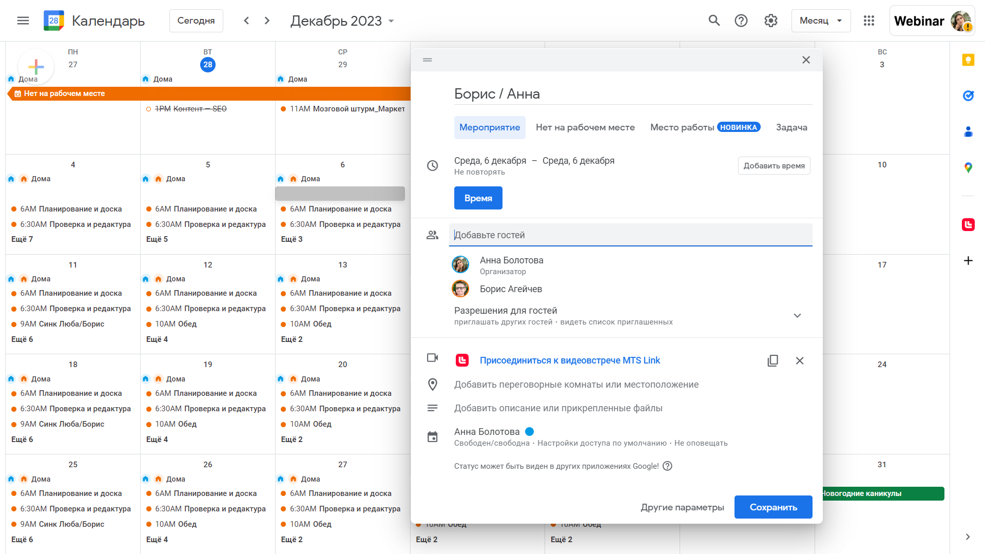Click 'Добавить описание или прикрепленные файлы'
The image size is (985, 554).
tap(558, 408)
